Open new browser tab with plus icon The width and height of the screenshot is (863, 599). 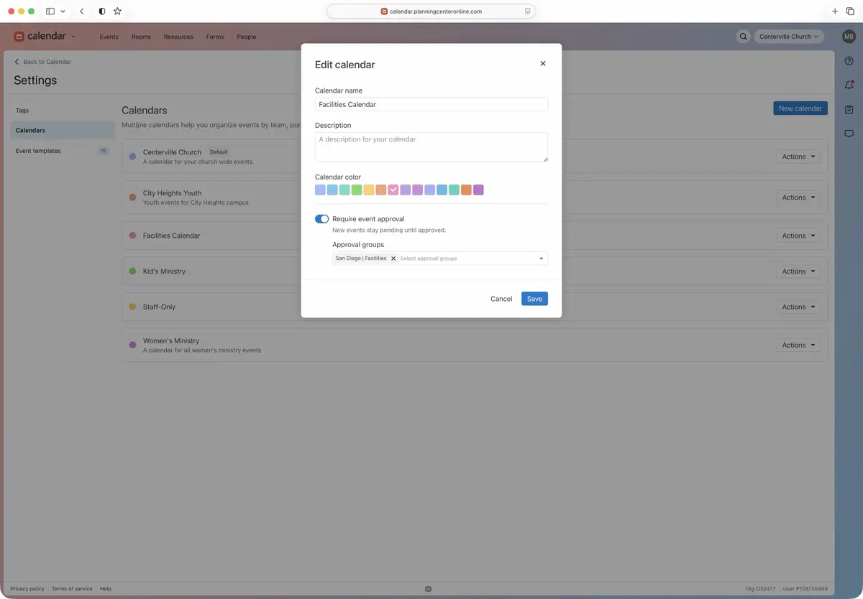point(835,11)
